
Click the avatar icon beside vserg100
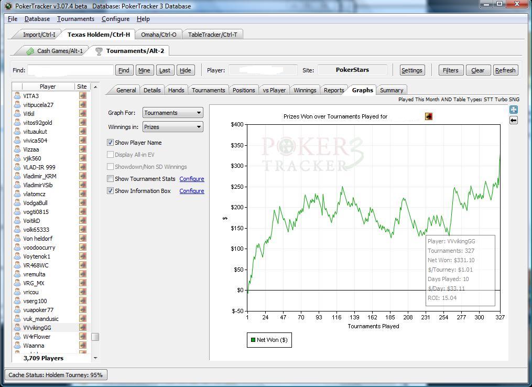pos(17,301)
